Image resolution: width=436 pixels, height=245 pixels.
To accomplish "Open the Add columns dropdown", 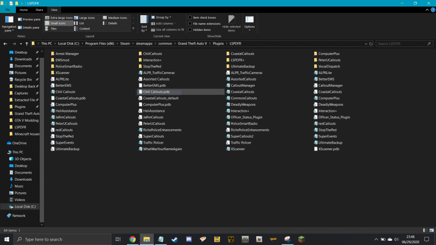I will click(x=163, y=23).
